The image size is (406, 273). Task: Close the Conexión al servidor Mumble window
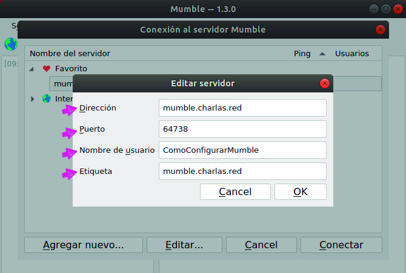(381, 30)
